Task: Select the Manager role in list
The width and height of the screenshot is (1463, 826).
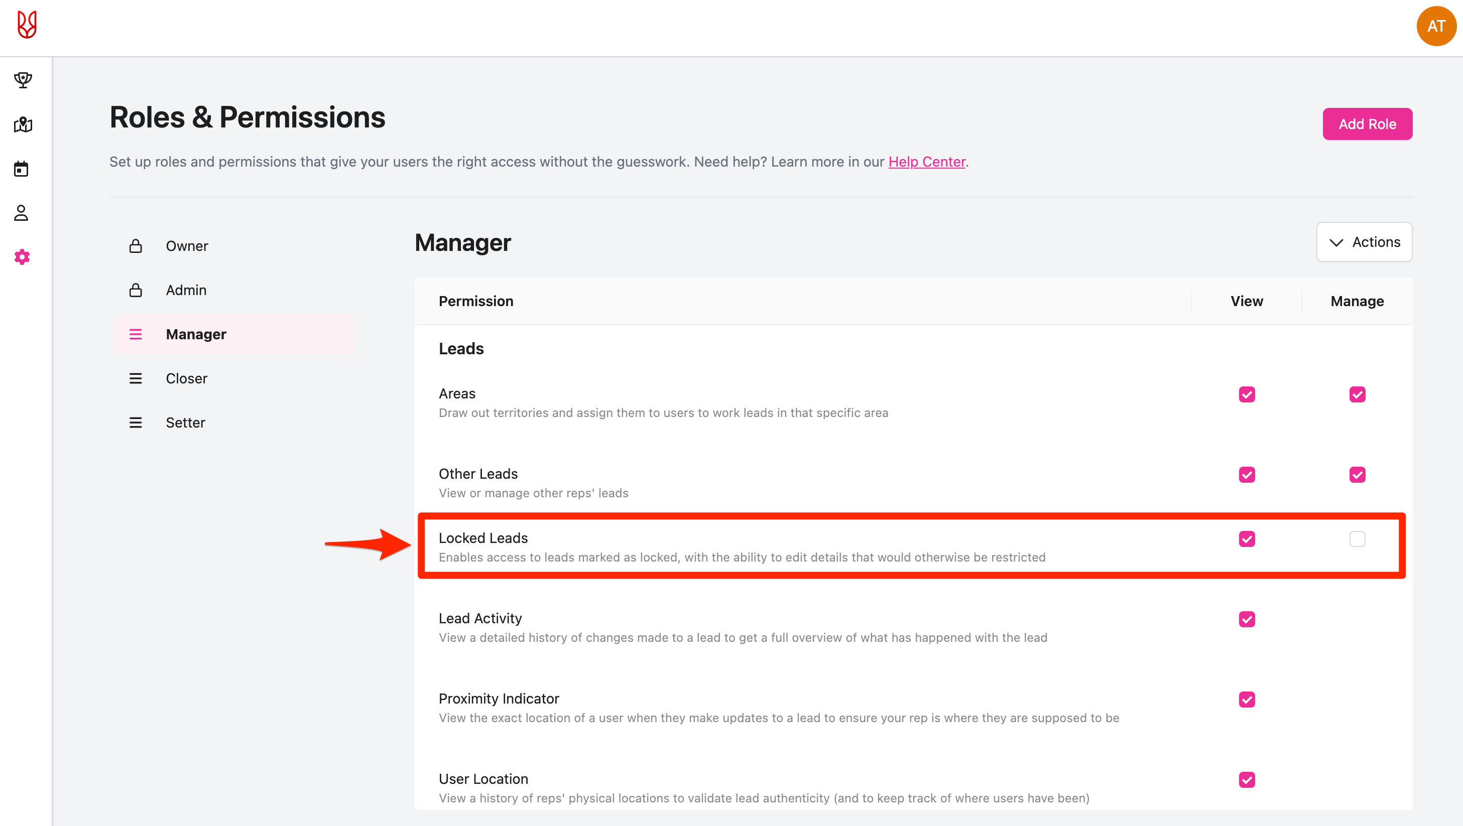Action: (x=196, y=334)
